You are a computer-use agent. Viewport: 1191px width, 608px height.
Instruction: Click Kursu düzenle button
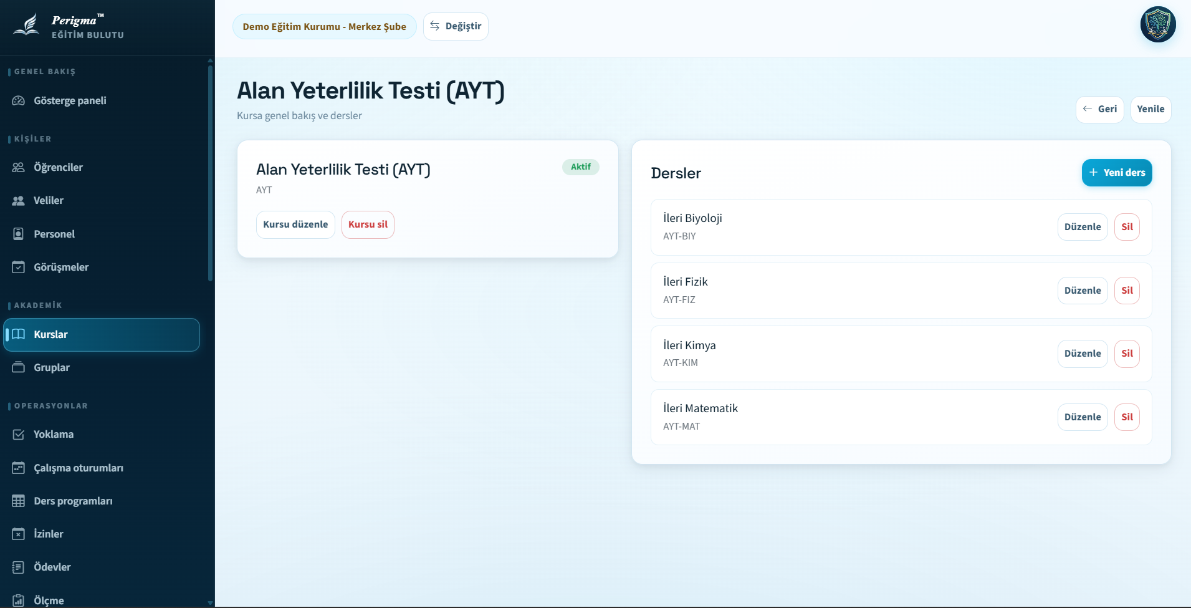295,224
